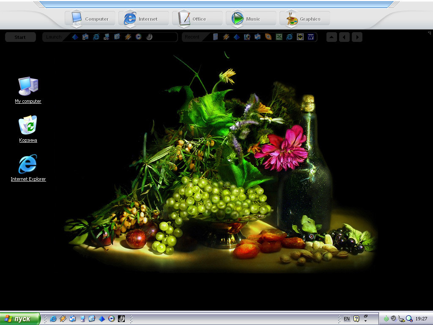Open last blue square icon in Recent bar
Image resolution: width=433 pixels, height=325 pixels.
pos(311,37)
